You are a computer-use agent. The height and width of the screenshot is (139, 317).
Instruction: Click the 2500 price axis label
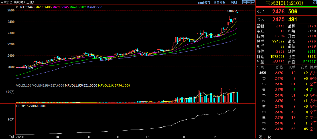pyautogui.click(x=11, y=11)
